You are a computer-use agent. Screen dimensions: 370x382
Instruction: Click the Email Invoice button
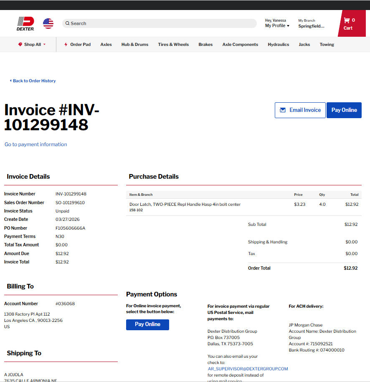300,110
